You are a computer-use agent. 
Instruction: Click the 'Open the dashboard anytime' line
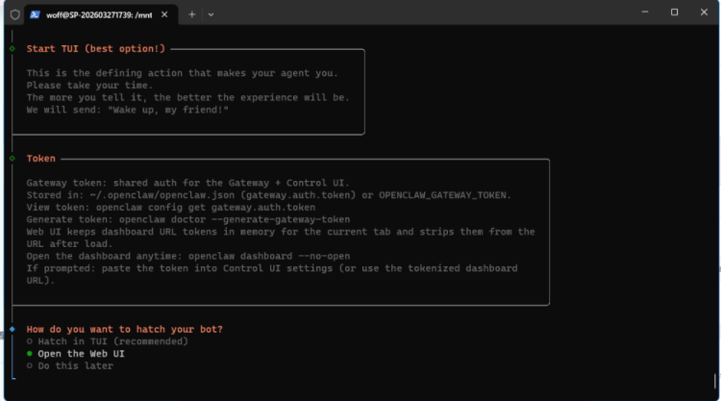(188, 256)
